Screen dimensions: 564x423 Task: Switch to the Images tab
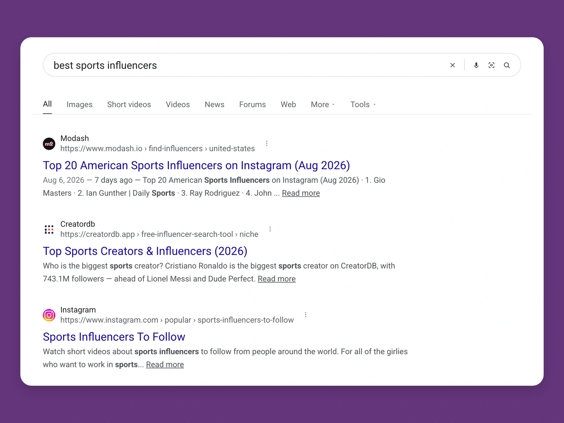(79, 105)
